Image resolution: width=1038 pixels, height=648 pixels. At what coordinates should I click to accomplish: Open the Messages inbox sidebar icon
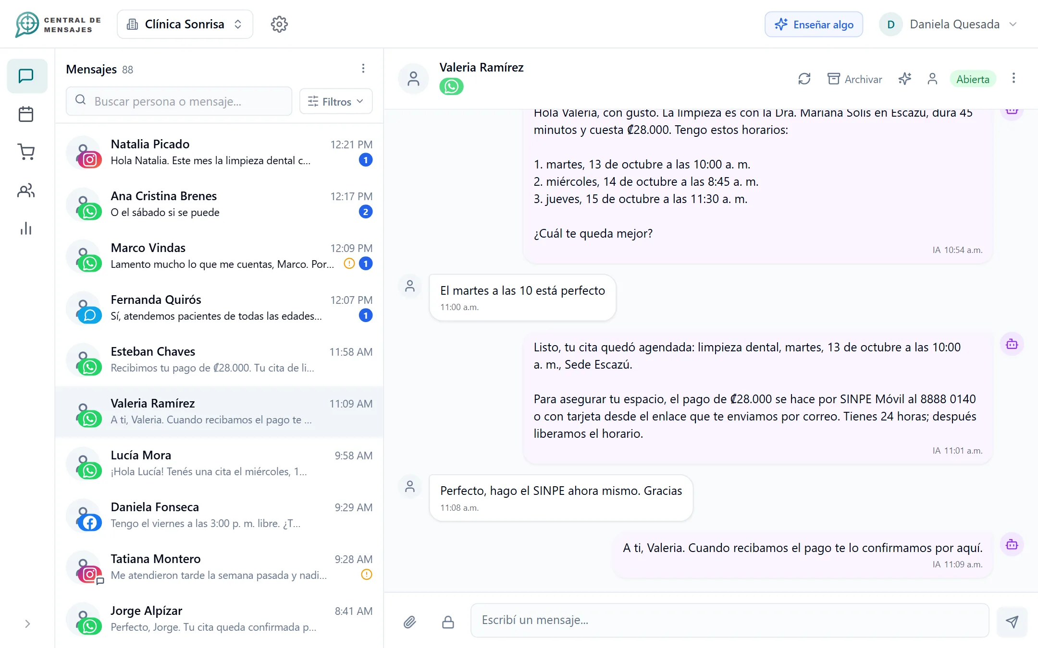(x=27, y=76)
